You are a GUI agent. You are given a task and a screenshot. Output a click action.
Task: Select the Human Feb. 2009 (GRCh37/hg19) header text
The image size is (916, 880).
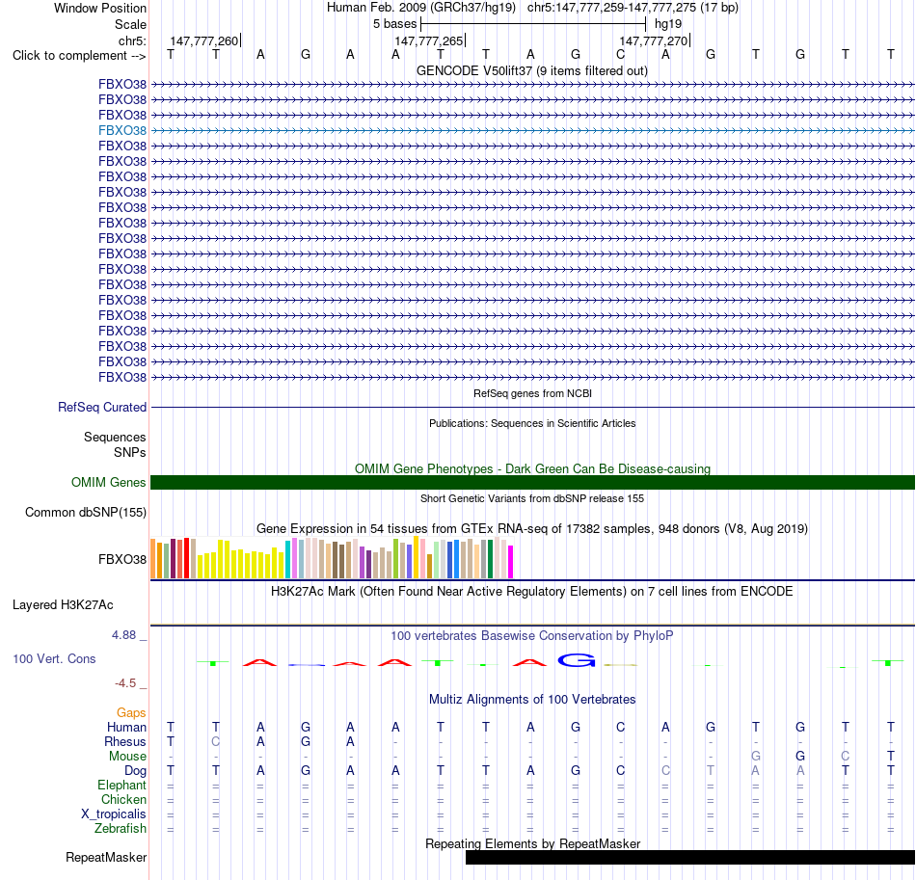(421, 8)
